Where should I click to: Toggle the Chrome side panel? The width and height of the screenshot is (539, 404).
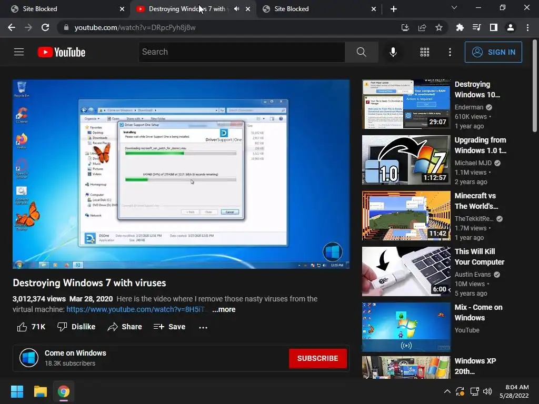[494, 27]
